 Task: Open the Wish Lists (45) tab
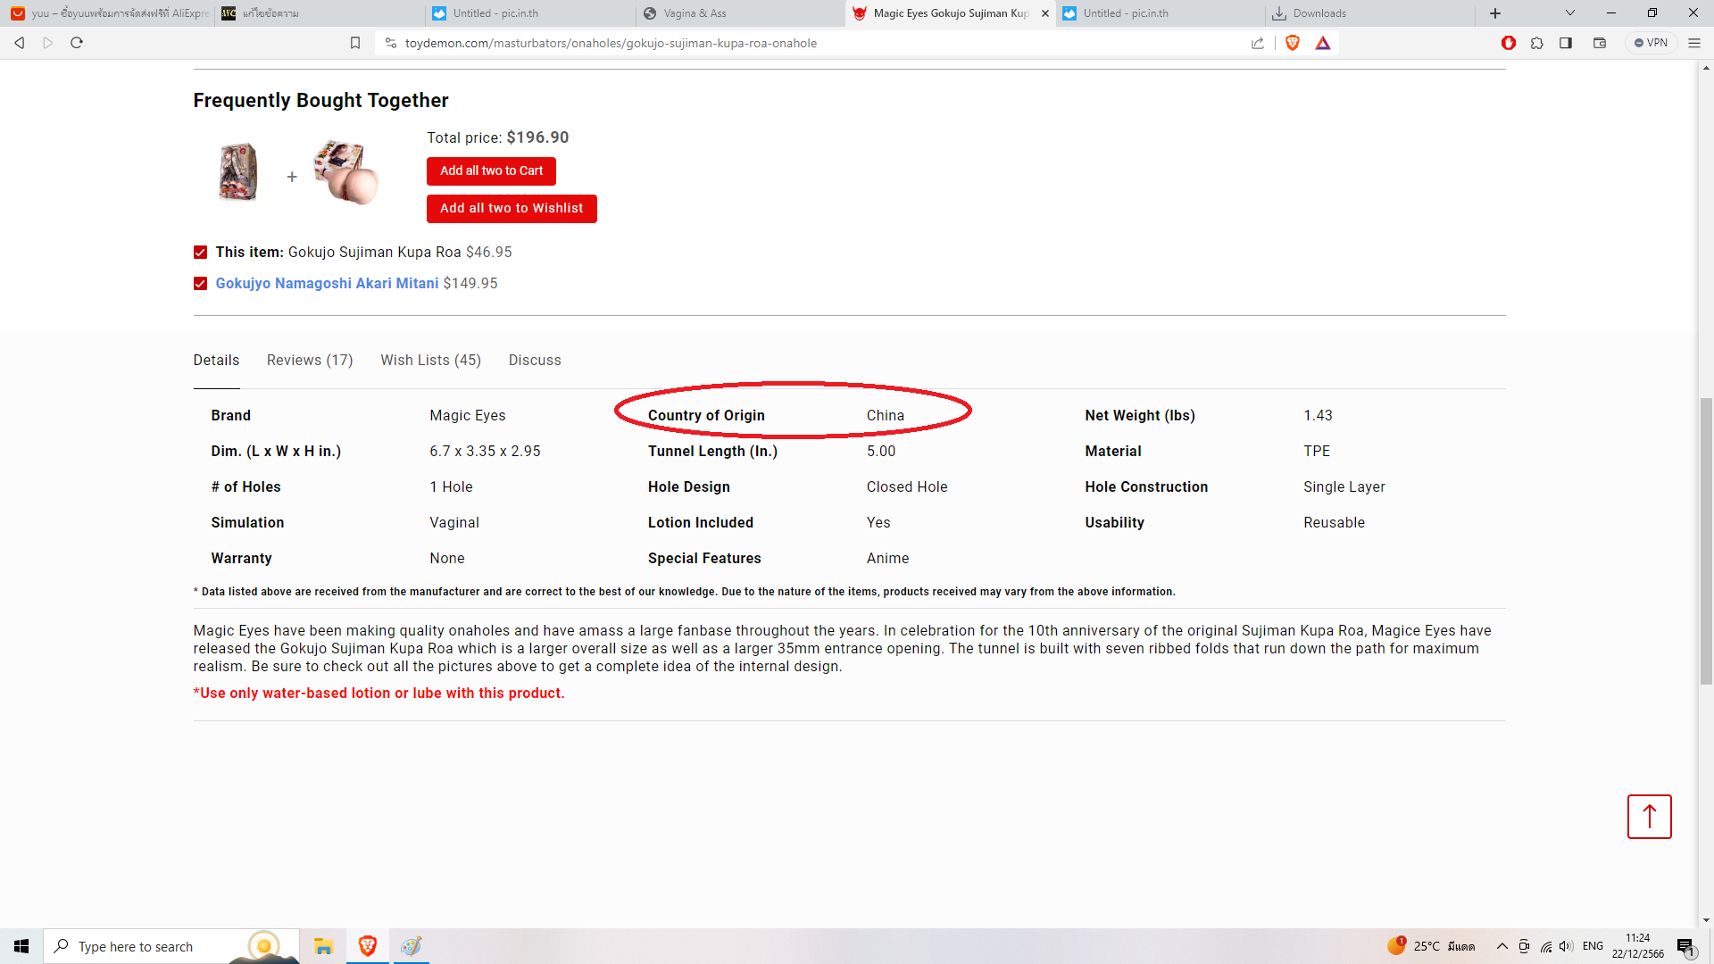pos(430,360)
